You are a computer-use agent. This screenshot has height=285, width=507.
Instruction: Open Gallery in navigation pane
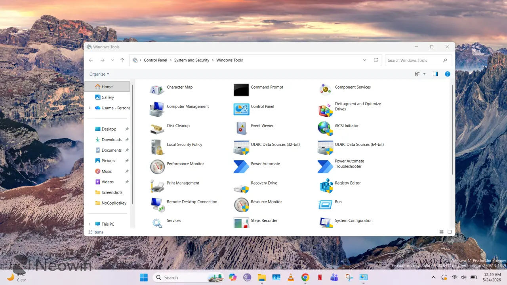pyautogui.click(x=107, y=97)
